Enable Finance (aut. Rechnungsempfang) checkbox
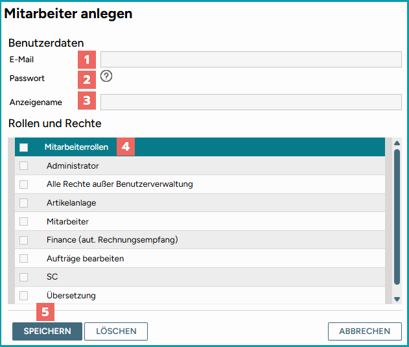This screenshot has height=347, width=409. pos(23,240)
